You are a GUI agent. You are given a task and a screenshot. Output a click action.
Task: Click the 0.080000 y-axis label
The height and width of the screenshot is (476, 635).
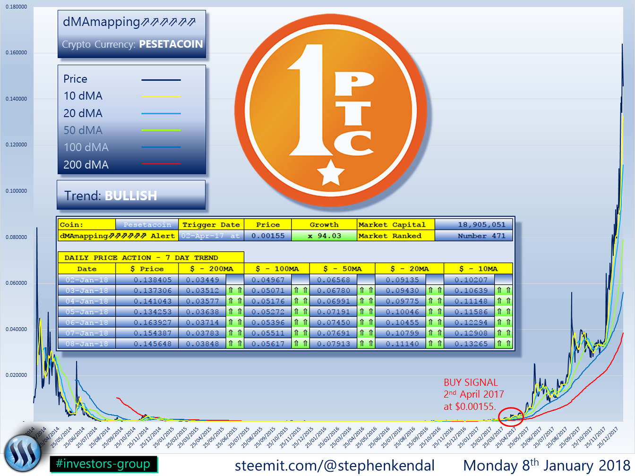[16, 238]
